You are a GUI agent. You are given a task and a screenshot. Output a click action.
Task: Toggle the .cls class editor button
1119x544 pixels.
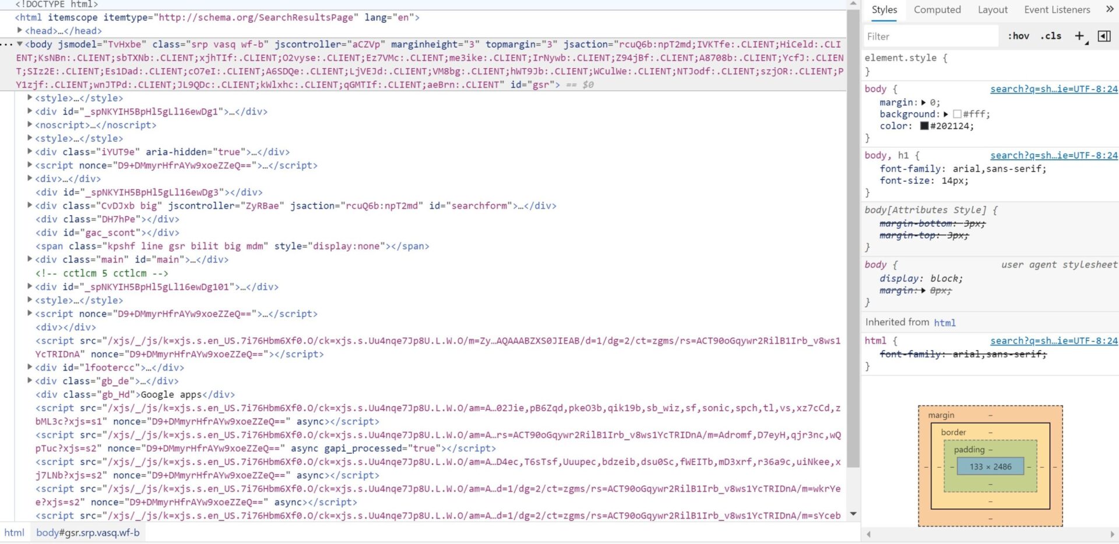click(1051, 36)
